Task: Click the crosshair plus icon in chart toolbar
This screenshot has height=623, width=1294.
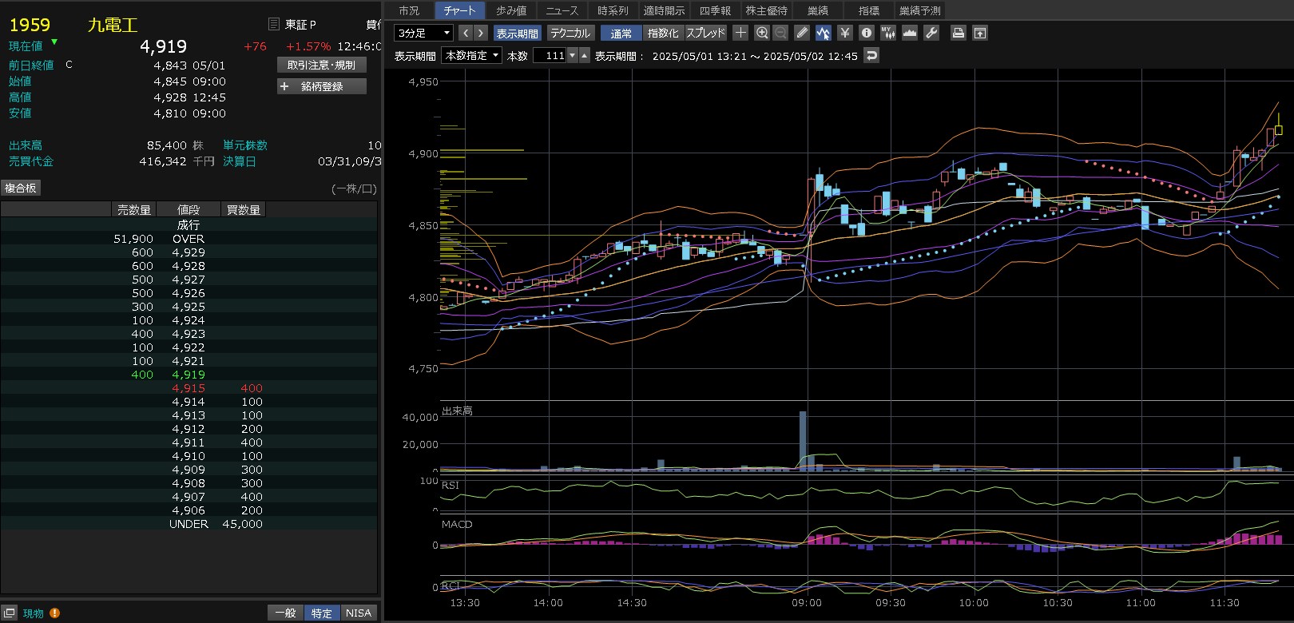Action: tap(740, 33)
